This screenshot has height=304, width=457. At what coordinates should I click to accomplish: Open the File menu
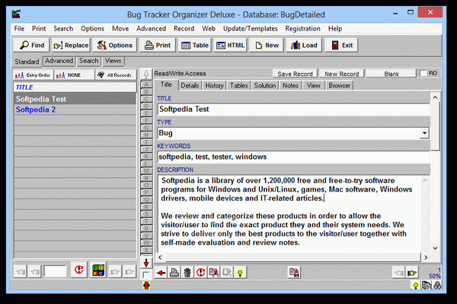[x=19, y=29]
